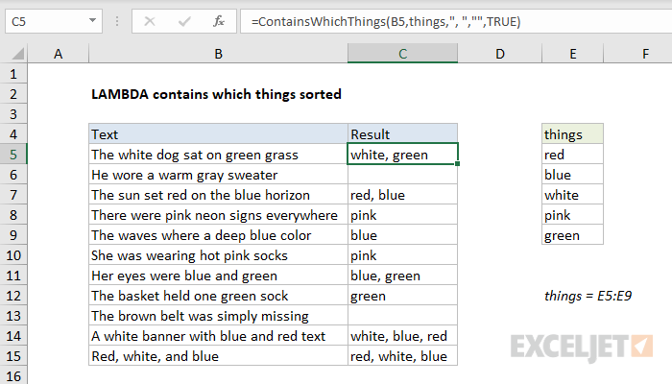The width and height of the screenshot is (672, 384).
Task: Click cell 'There were pink neon signs everywhere'
Action: [218, 215]
